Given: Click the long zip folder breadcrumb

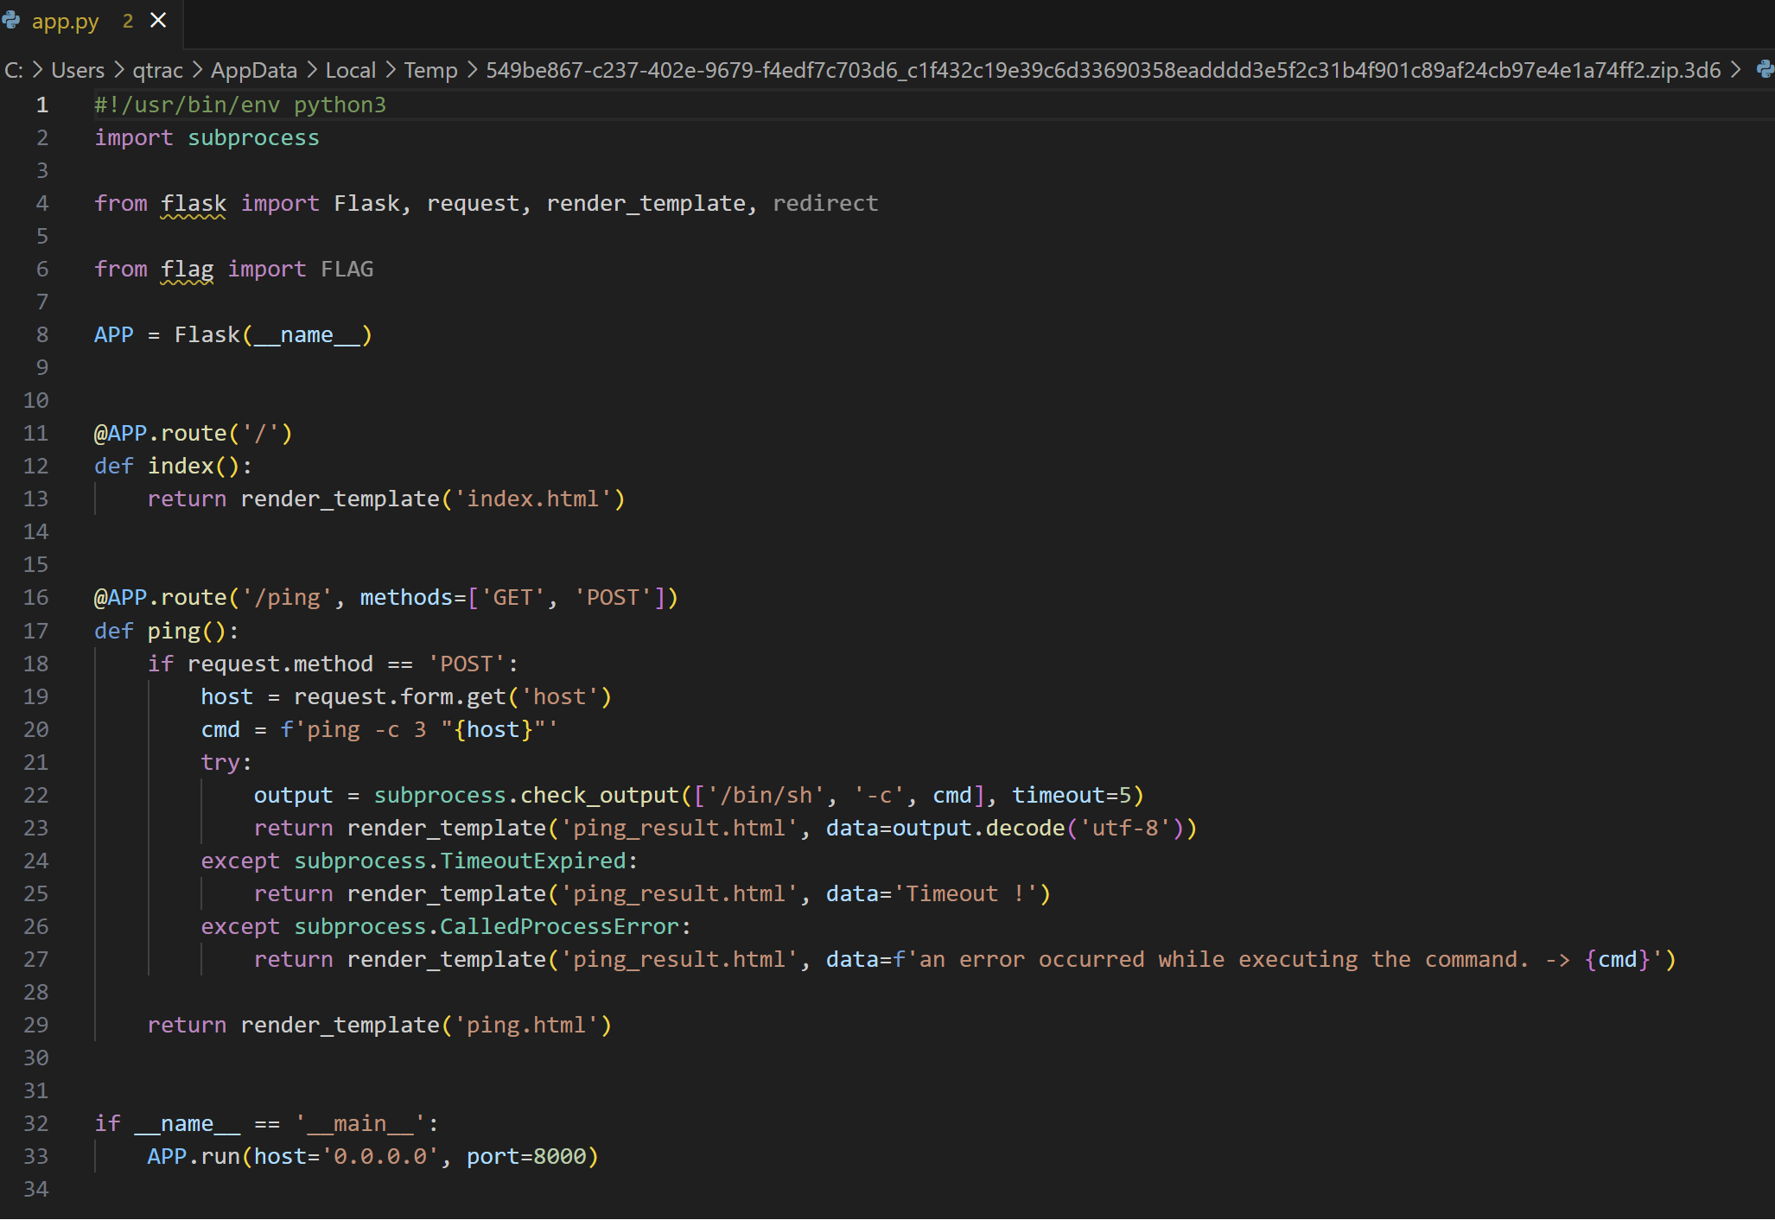Looking at the screenshot, I should (x=1103, y=70).
